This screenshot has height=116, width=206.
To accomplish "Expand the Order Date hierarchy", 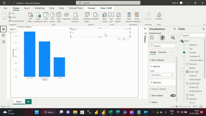I will [182, 72].
